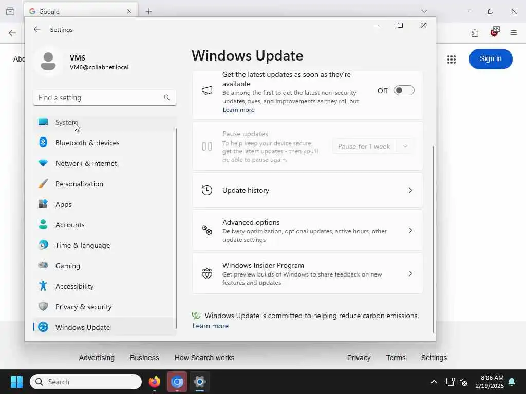Viewport: 526px width, 394px height.
Task: Click the Settings page vertical scrollbar
Action: 434,239
